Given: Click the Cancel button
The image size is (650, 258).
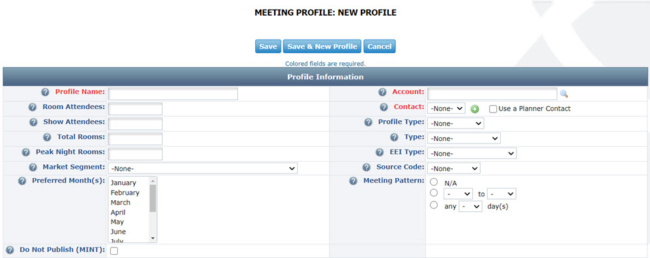Looking at the screenshot, I should coord(380,46).
